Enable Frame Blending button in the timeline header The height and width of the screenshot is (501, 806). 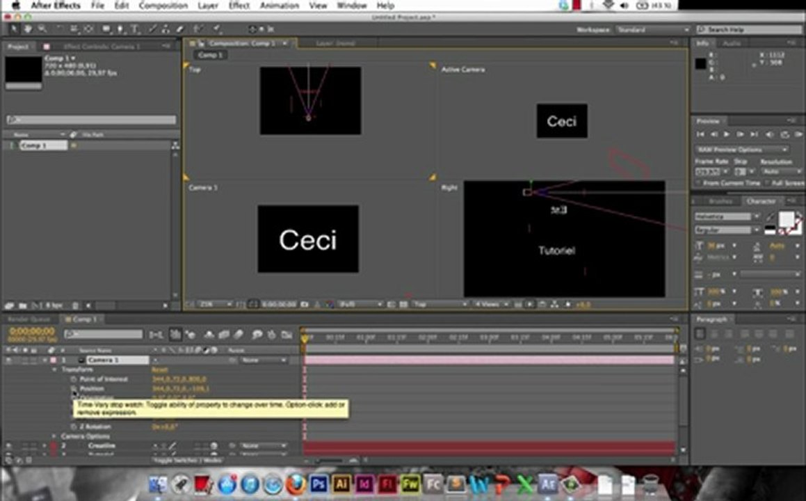[x=224, y=335]
